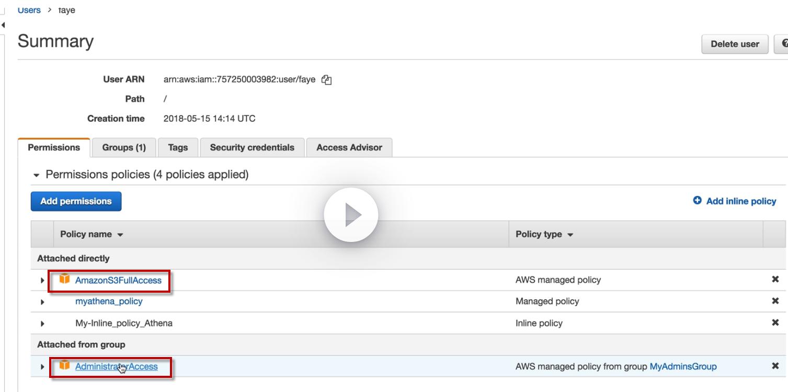The width and height of the screenshot is (788, 392).
Task: Open the Security credentials tab
Action: [x=252, y=147]
